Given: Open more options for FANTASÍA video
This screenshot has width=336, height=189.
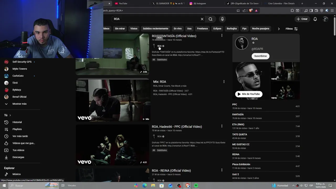Looking at the screenshot, I should tap(222, 35).
